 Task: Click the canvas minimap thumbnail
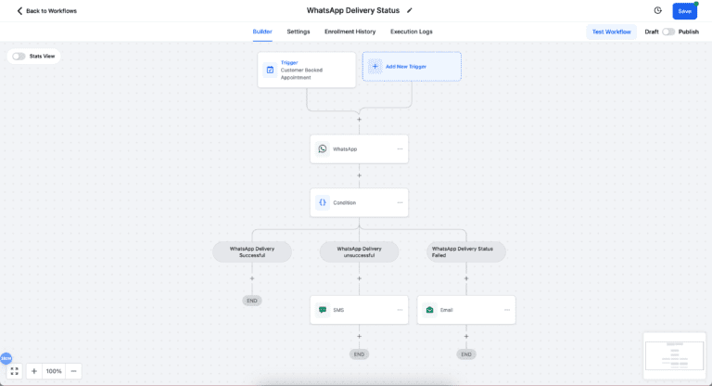(x=674, y=355)
